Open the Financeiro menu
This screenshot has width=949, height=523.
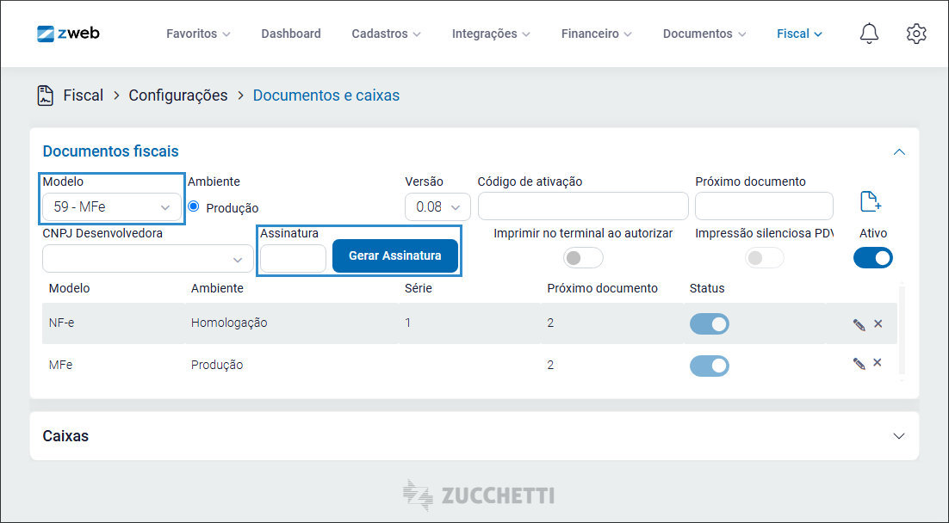click(596, 34)
